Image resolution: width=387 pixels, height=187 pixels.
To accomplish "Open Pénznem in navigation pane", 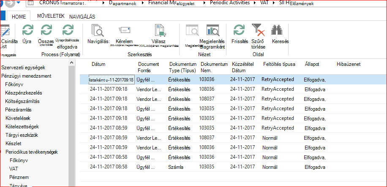I will (x=19, y=177).
